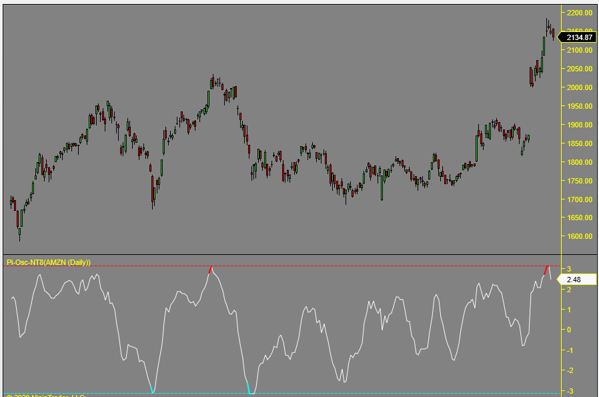Click the 1800.00 price axis label

578,162
